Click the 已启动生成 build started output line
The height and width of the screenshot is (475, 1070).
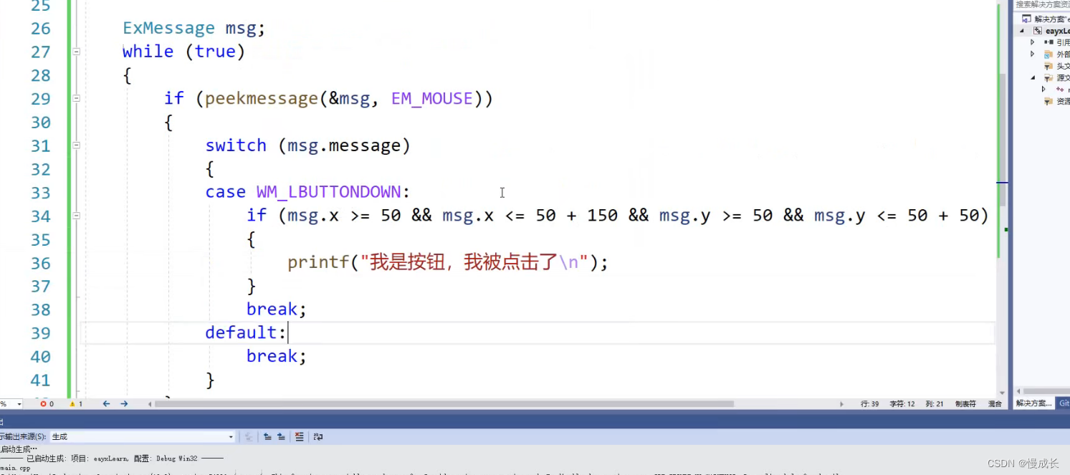[x=112, y=458]
